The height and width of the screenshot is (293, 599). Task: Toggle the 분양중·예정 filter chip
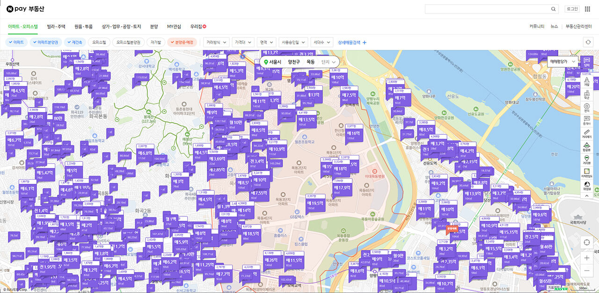tap(182, 42)
